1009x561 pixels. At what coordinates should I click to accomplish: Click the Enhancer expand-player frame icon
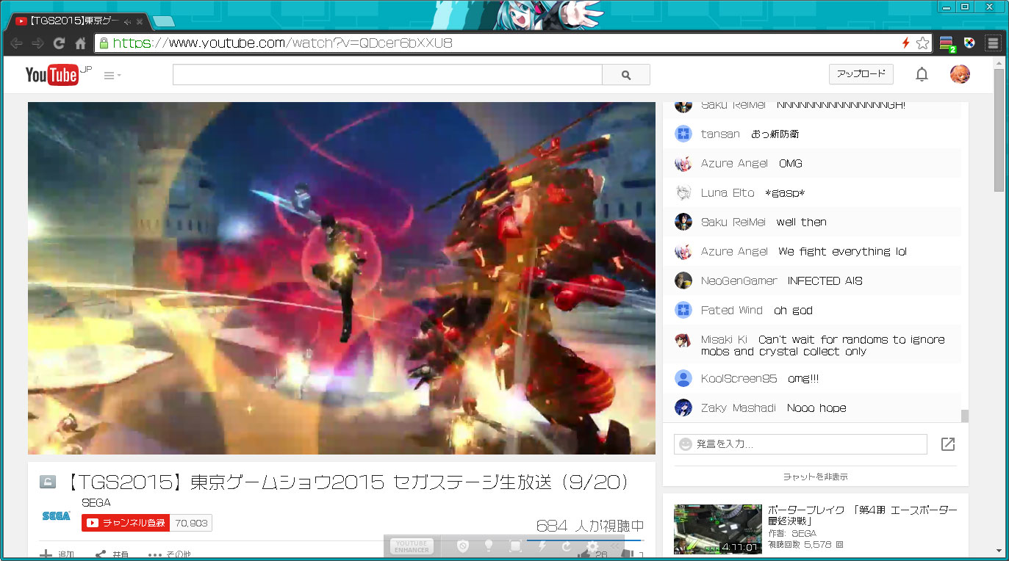(516, 546)
